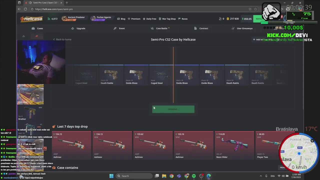The image size is (320, 180).
Task: Open Spotify from taskbar
Action: click(x=194, y=176)
